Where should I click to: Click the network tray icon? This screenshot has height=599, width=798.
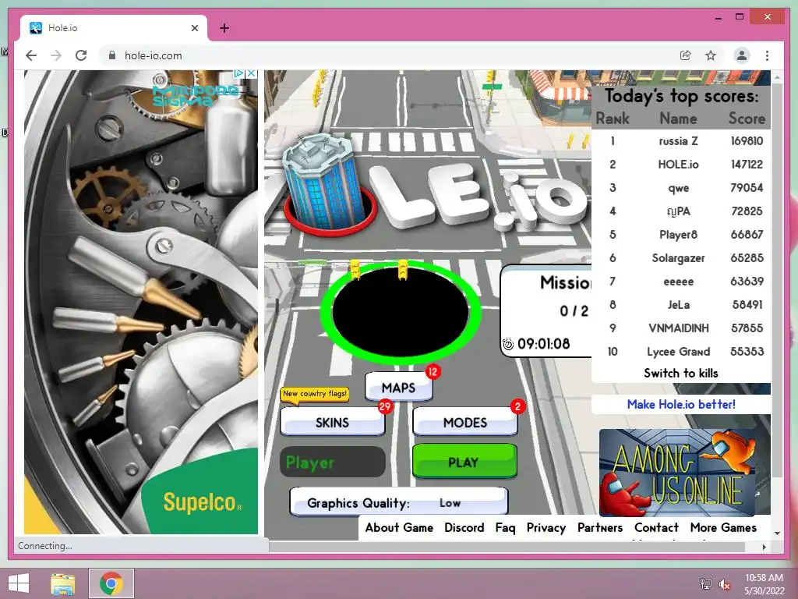(706, 584)
